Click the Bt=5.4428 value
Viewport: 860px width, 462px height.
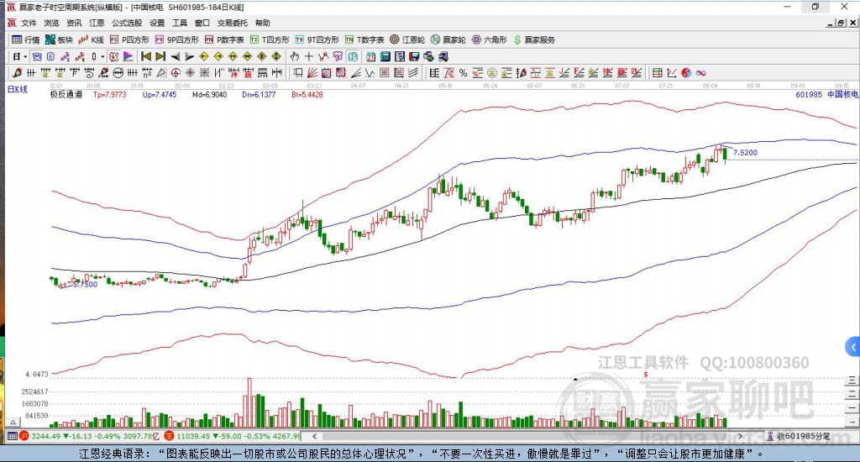[307, 94]
